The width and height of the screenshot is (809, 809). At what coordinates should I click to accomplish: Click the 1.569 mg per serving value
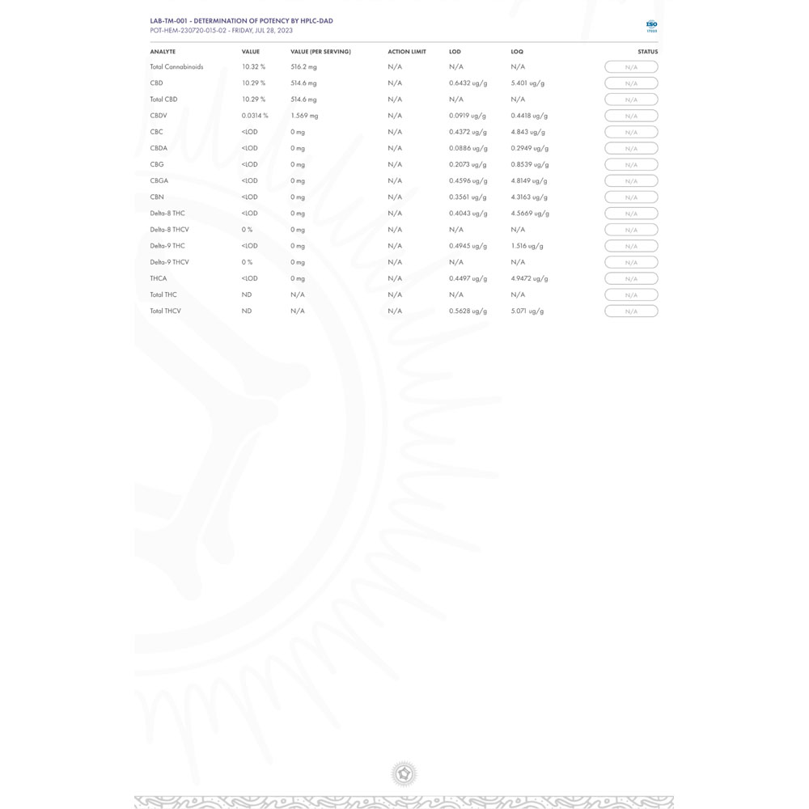click(304, 116)
